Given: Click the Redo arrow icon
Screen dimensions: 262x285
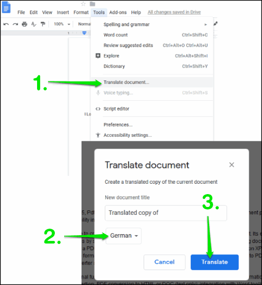Looking at the screenshot, I should [15, 24].
